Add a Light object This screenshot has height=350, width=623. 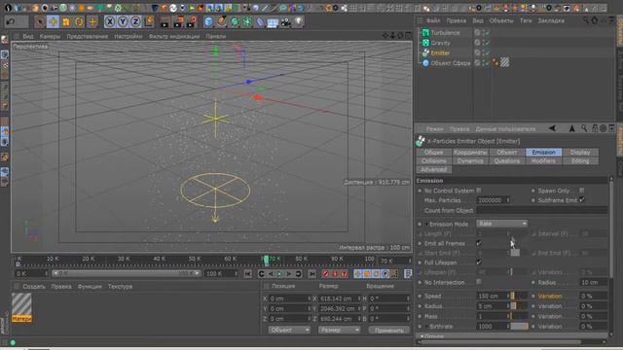tap(299, 21)
